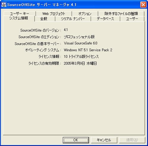The width and height of the screenshot is (148, 146).
Task: Go to the データベース tab
Action: 105,19
